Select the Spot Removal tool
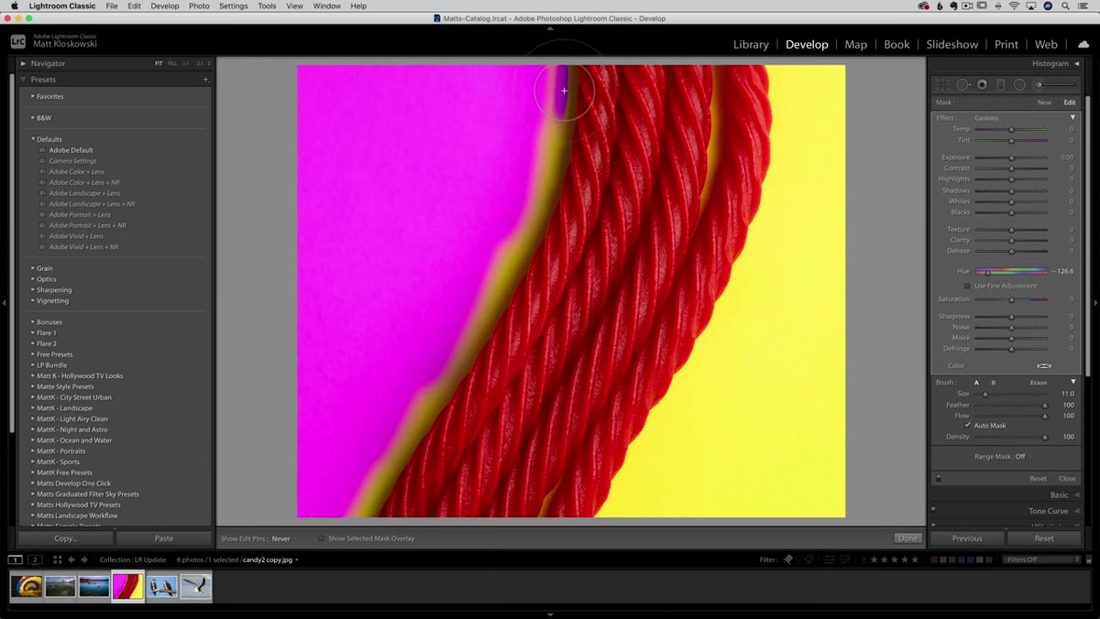Screen dimensions: 1100x619 coord(963,84)
